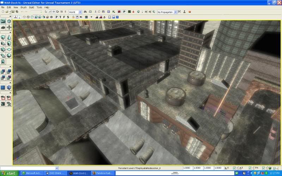Viewport: 282px width, 176px height.
Task: Switch viewport to Front view F button
Action: (x=64, y=17)
